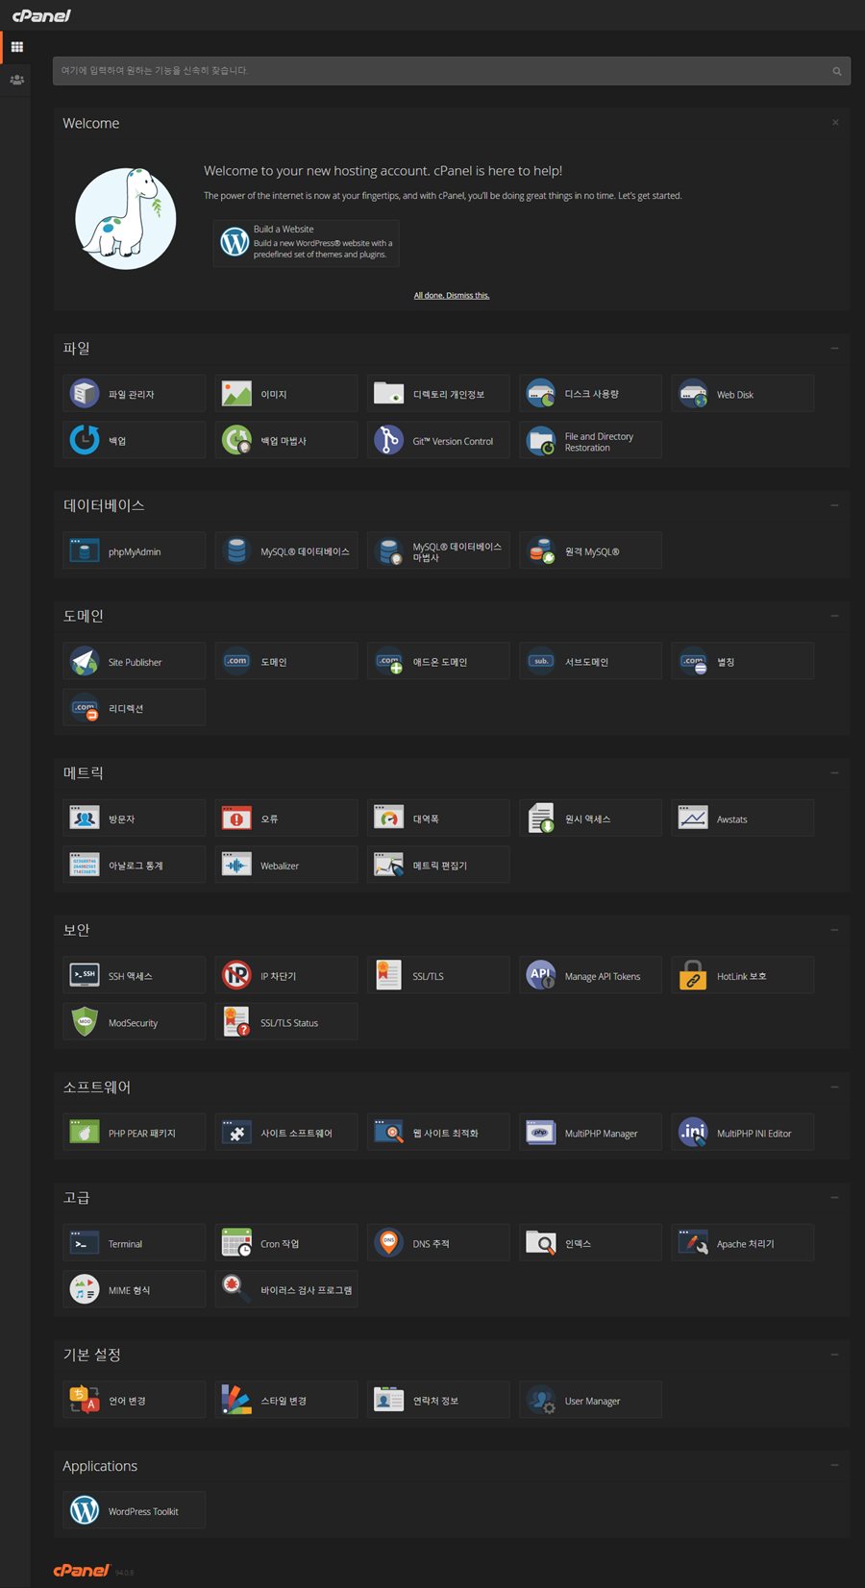Open the 방문자 visitors icon
The height and width of the screenshot is (1588, 865).
pos(85,818)
